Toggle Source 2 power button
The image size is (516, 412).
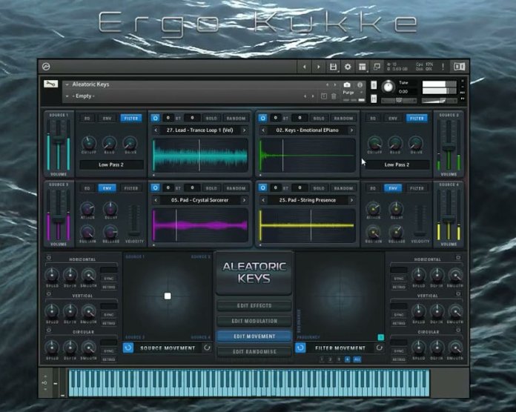point(262,118)
